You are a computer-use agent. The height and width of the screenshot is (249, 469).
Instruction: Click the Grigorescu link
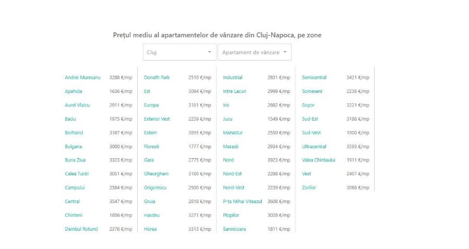point(155,188)
